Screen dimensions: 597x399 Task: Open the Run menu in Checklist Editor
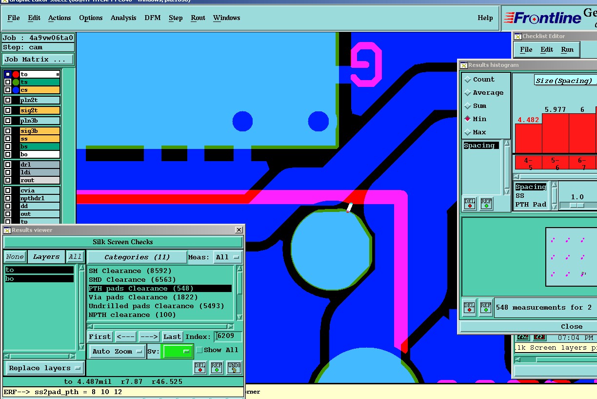point(567,49)
